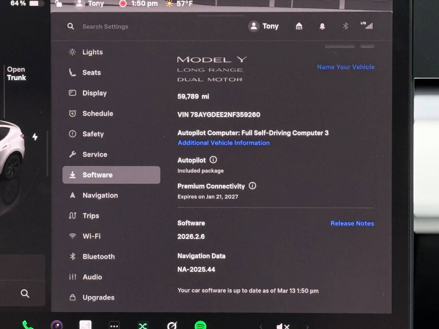
Task: Open the Tony profile selector in settings
Action: coord(264,26)
